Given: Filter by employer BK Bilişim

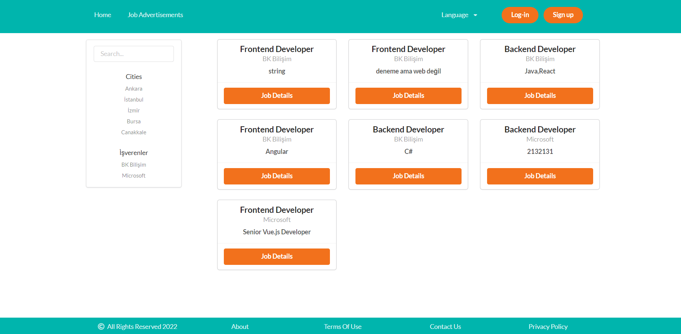Looking at the screenshot, I should click(x=133, y=164).
